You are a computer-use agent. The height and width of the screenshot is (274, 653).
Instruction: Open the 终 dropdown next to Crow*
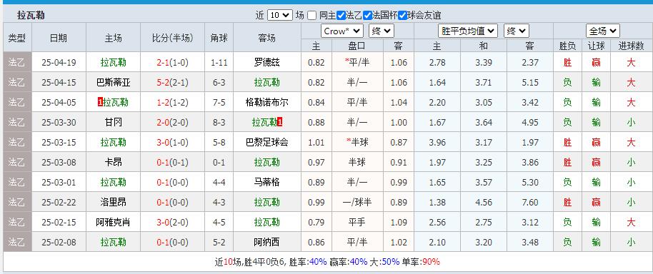pyautogui.click(x=381, y=31)
